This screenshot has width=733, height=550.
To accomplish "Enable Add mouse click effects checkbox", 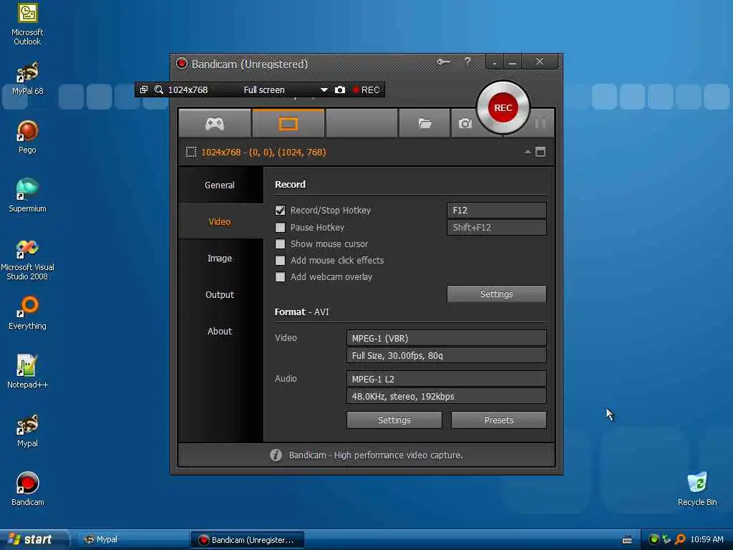I will 280,261.
